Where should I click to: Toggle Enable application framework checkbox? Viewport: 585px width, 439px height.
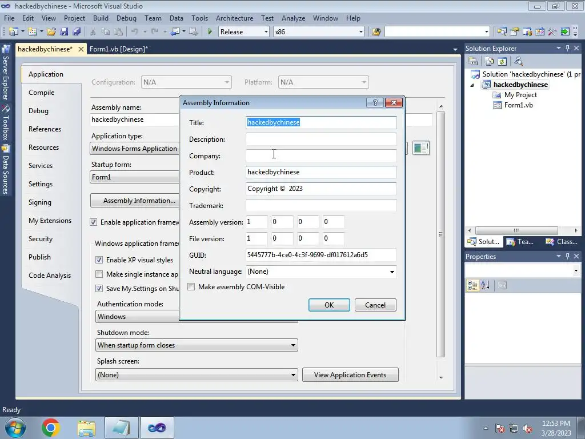click(93, 222)
